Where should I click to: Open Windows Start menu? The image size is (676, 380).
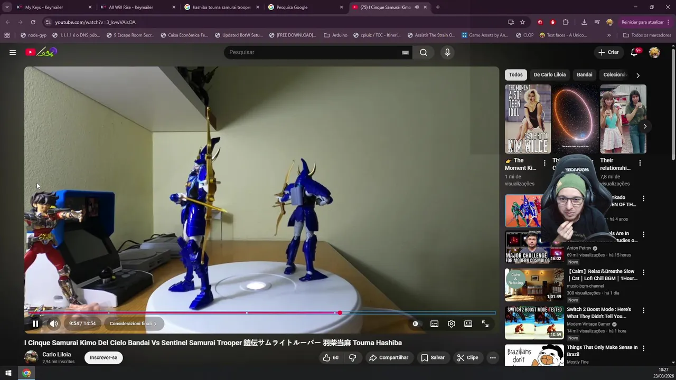(x=8, y=373)
